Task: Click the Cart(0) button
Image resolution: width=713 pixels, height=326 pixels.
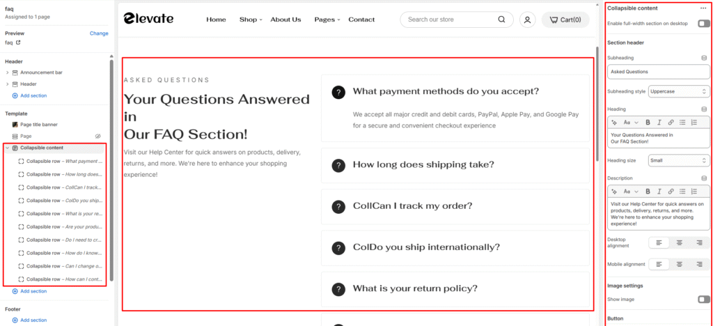Action: pos(565,20)
